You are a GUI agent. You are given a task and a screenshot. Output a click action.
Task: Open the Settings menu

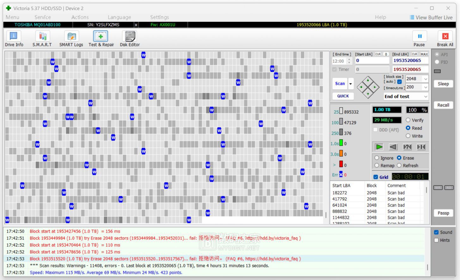click(x=159, y=17)
